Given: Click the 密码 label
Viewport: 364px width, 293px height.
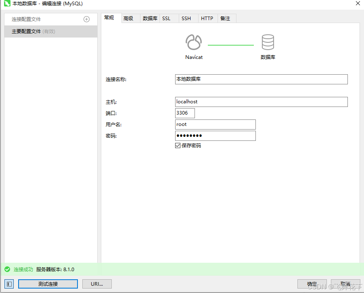Looking at the screenshot, I should coord(111,136).
